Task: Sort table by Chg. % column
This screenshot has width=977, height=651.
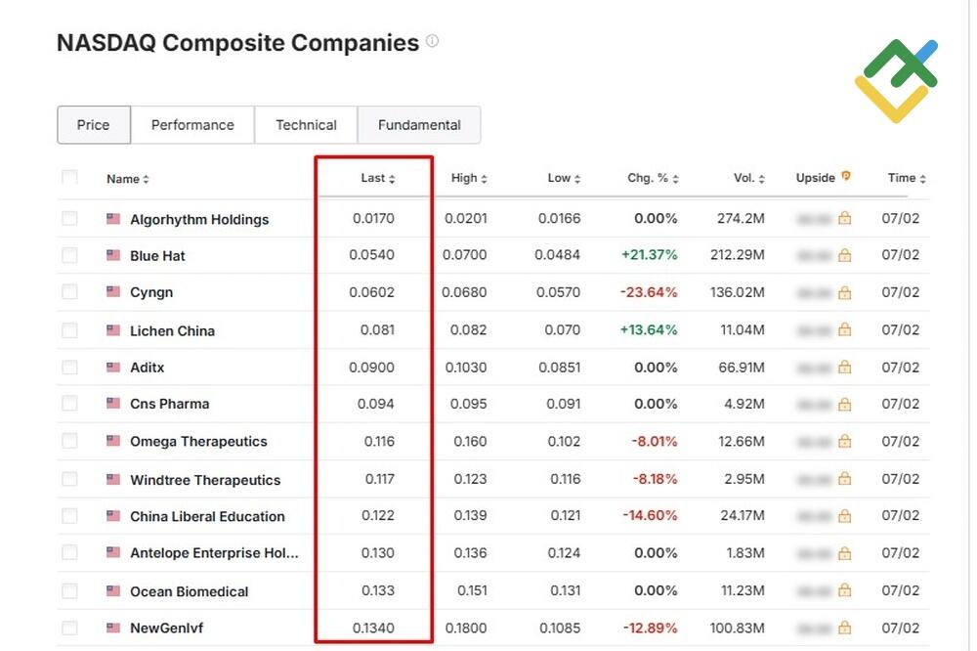Action: click(x=652, y=178)
